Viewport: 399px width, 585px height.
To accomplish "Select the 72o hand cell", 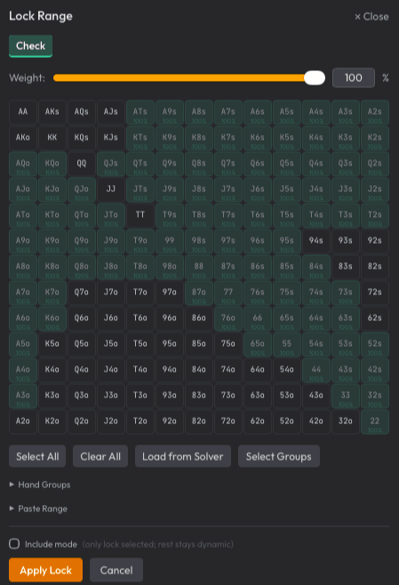I will (x=228, y=421).
